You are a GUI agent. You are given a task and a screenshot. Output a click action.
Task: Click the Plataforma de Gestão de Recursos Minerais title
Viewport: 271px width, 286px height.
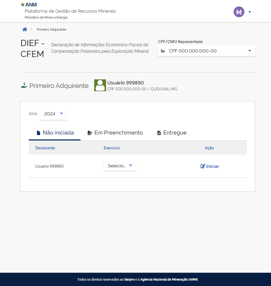point(70,11)
